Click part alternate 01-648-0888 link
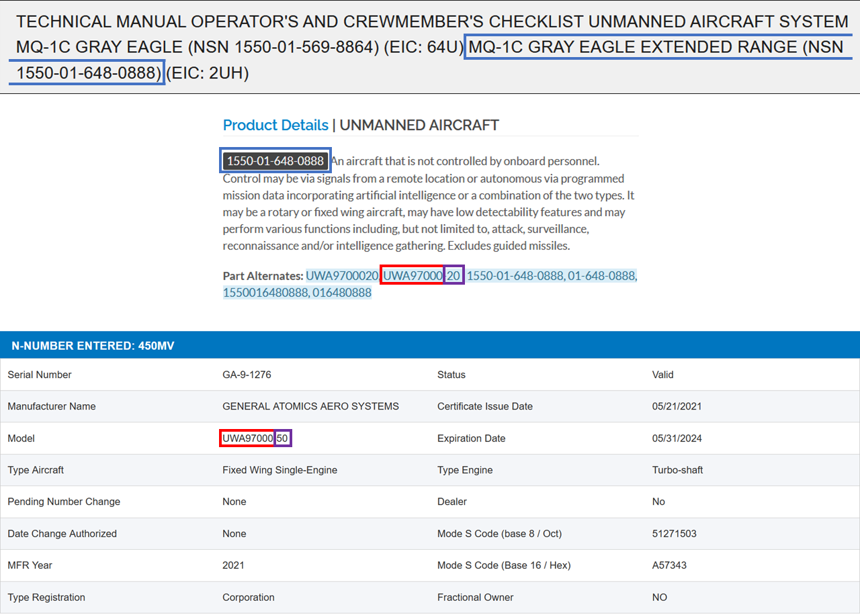This screenshot has height=615, width=860. [x=602, y=276]
